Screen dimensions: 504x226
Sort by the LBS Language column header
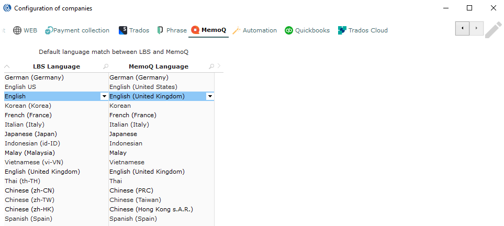click(57, 66)
